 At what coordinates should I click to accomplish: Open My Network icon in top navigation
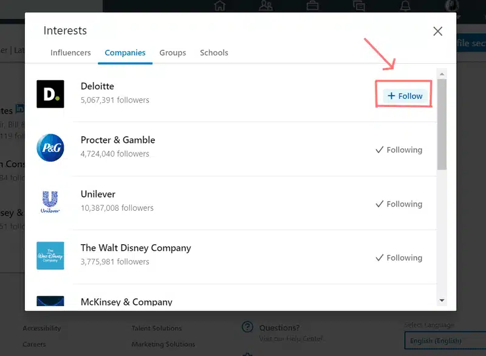(266, 5)
